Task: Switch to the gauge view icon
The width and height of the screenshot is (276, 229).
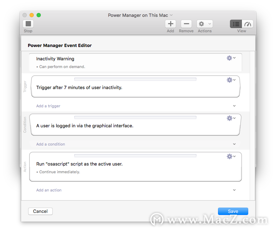Action: [x=248, y=24]
